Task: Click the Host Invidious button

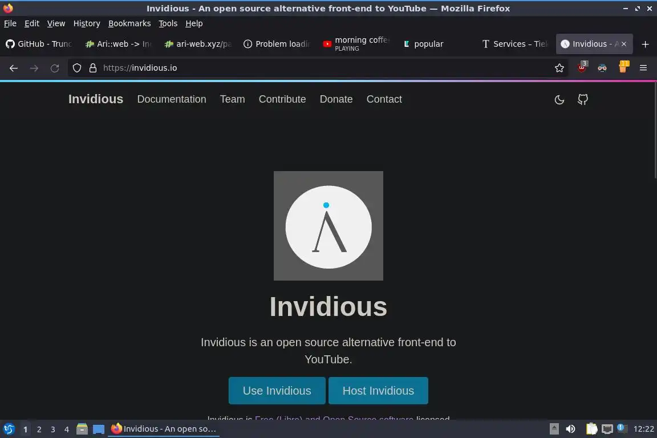Action: coord(378,391)
